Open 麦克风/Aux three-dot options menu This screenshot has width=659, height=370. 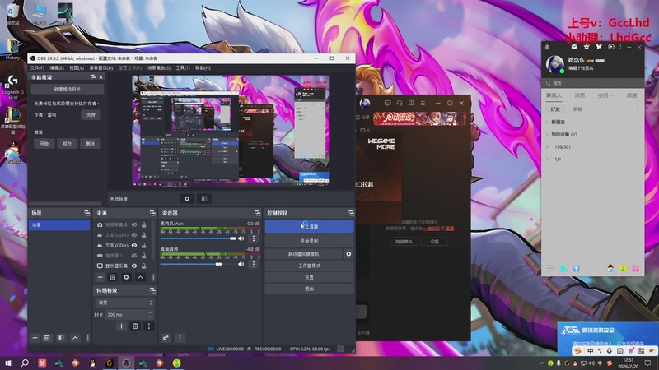[x=254, y=238]
